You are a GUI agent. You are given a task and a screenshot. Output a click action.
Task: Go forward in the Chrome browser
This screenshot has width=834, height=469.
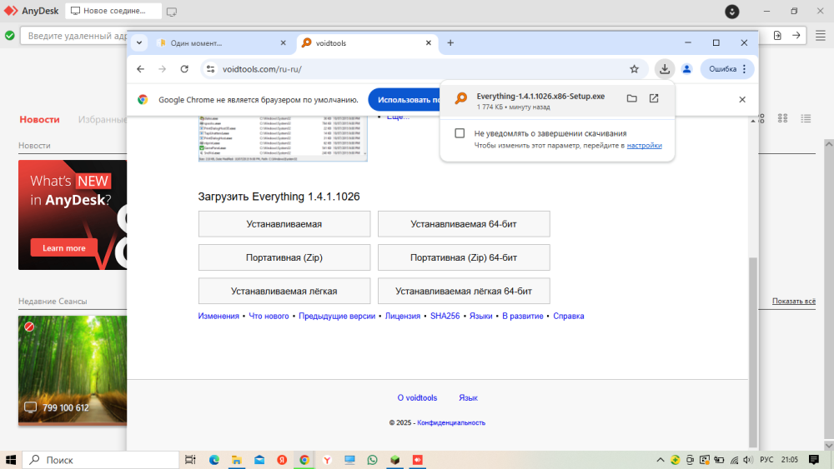pyautogui.click(x=163, y=69)
